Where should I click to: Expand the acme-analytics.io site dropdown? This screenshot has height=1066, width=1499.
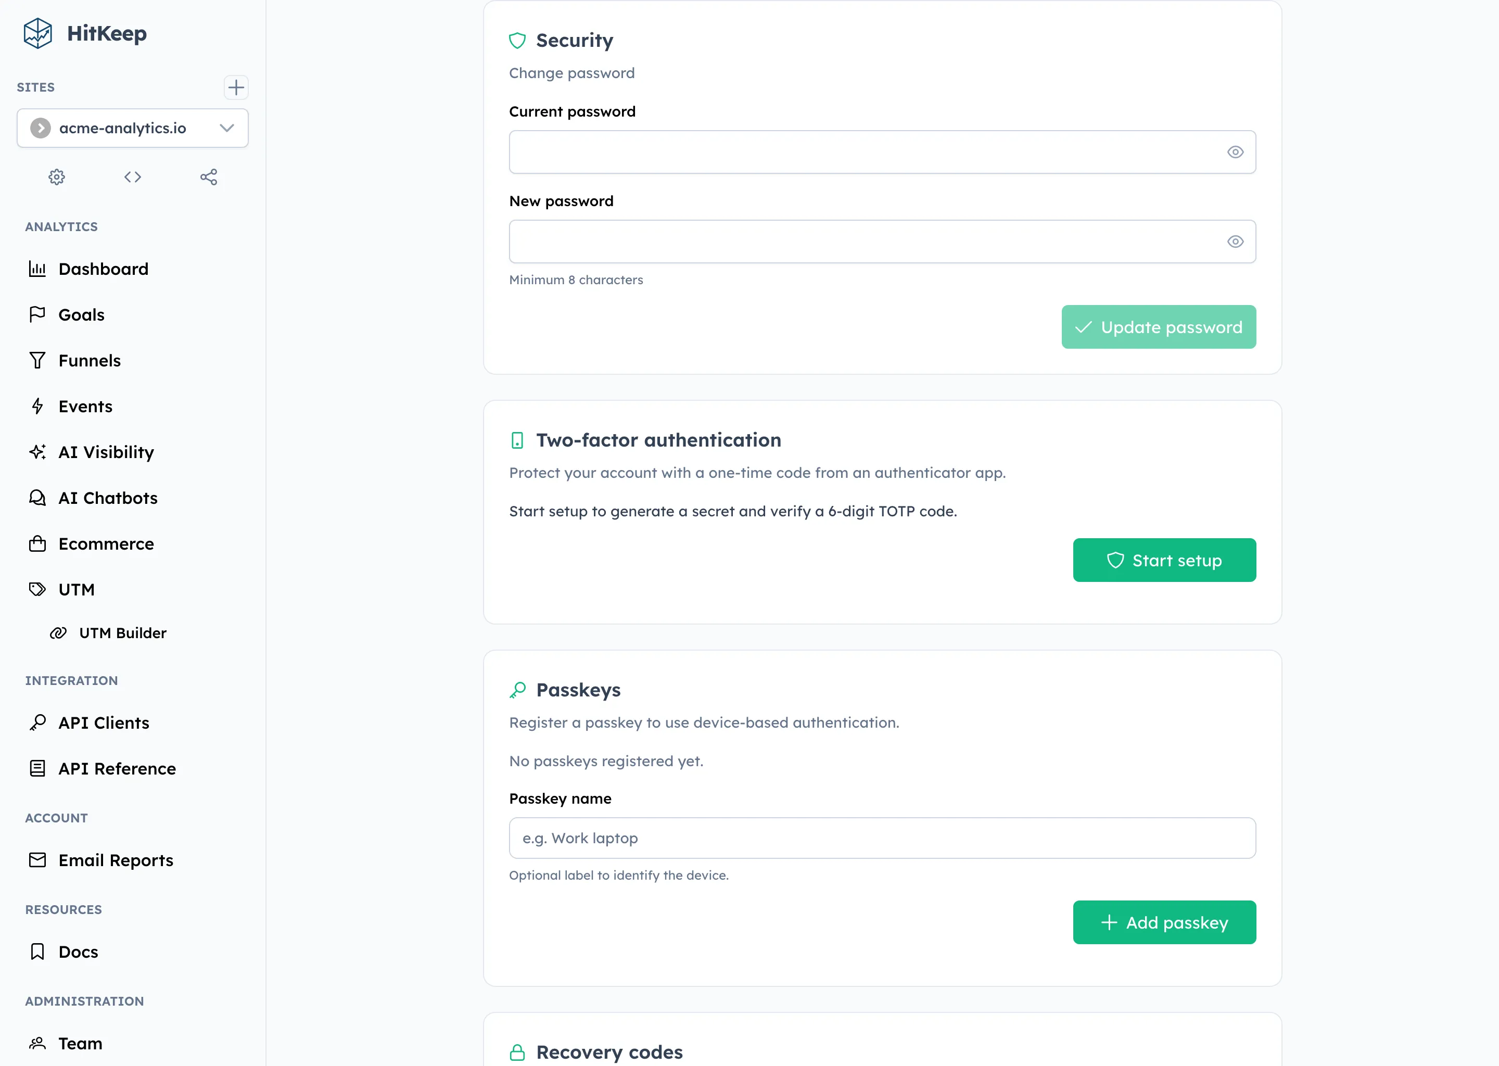coord(227,128)
